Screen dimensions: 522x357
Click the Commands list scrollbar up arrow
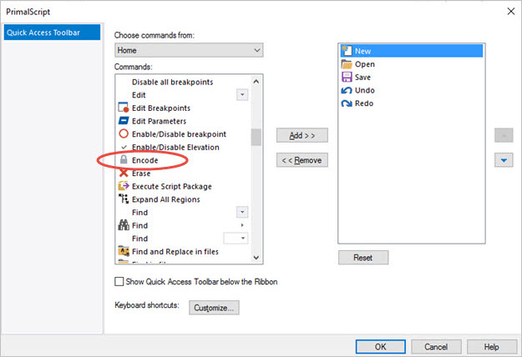(x=256, y=82)
